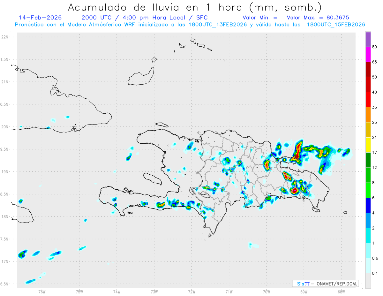Viewport: 383px width, 296px height.
Task: Click the '21N' latitude axis label
Action: [x=4, y=82]
